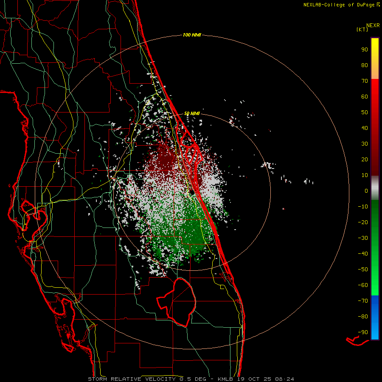The image size is (382, 382).
Task: Select the 0 knot scale label
Action: pos(366,191)
